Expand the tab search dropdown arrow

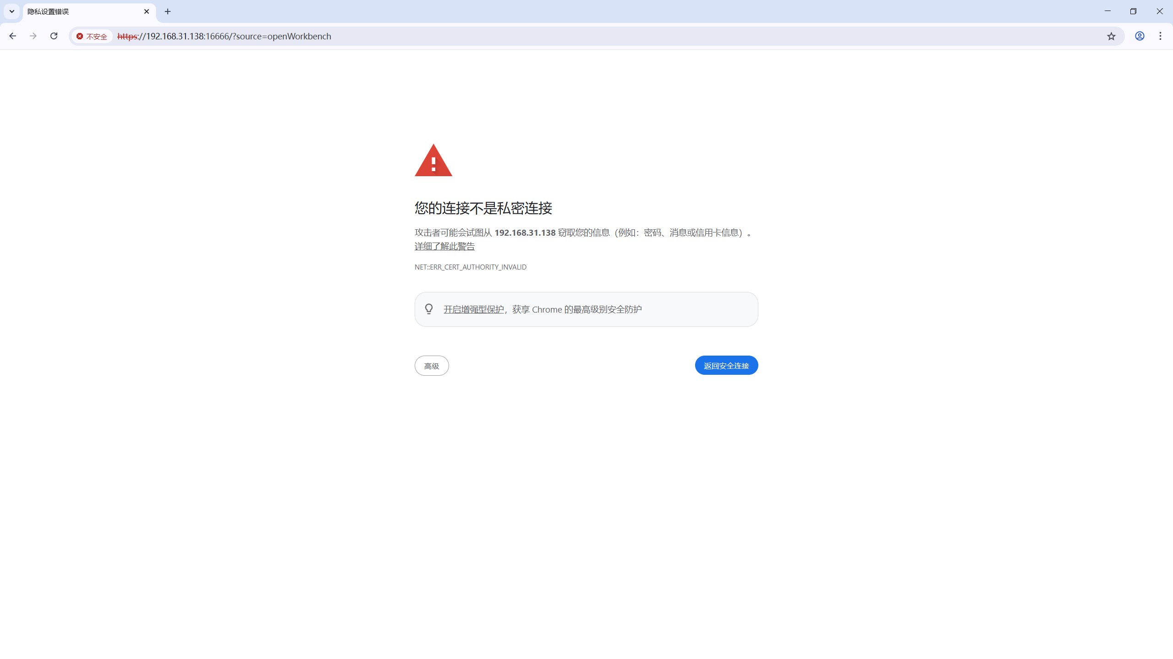click(12, 11)
